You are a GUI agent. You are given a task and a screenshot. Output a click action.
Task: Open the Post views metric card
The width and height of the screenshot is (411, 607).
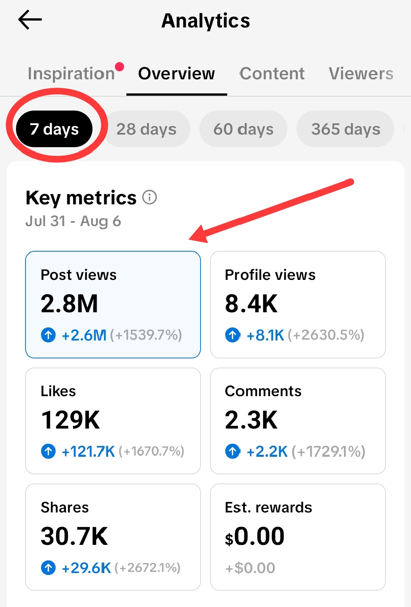pos(113,305)
